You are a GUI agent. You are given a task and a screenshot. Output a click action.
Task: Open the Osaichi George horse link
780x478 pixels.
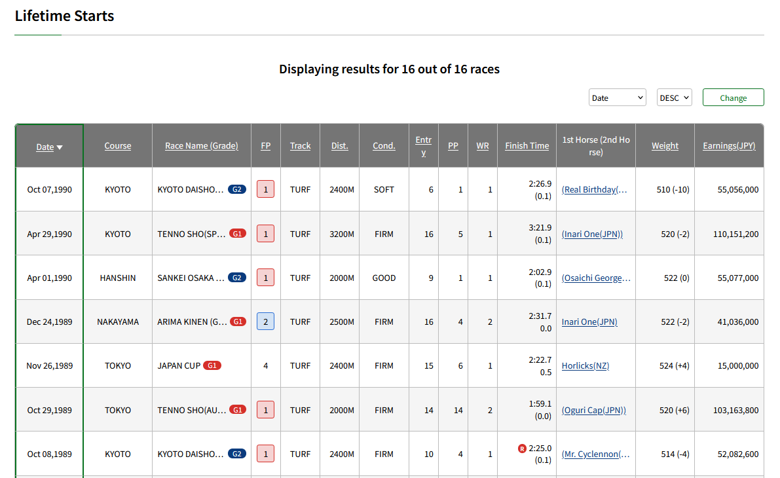[596, 278]
